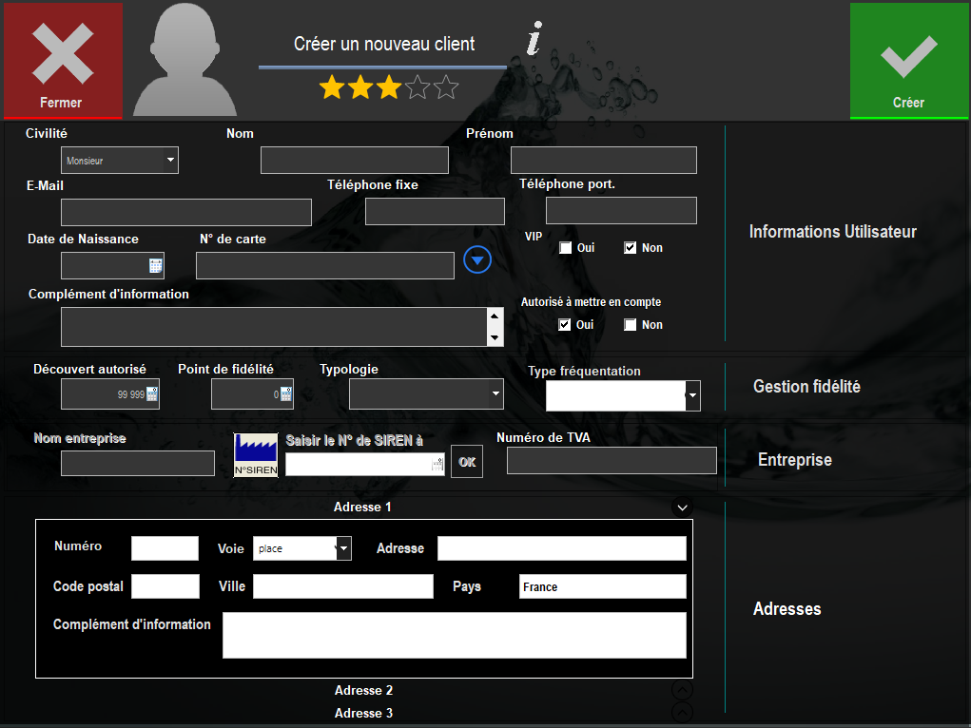The height and width of the screenshot is (728, 971).
Task: Check the VIP Oui checkbox
Action: [x=565, y=248]
